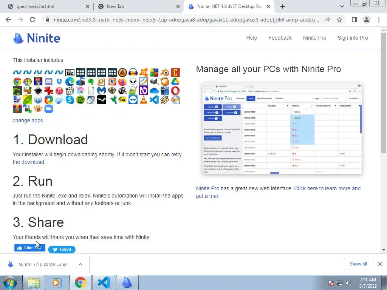Reload the current page
Viewport: 387px width, 290px height.
pos(33,20)
